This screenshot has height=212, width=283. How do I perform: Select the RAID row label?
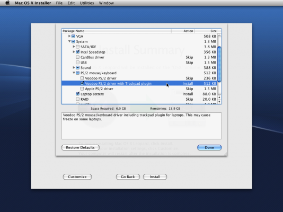[84, 99]
